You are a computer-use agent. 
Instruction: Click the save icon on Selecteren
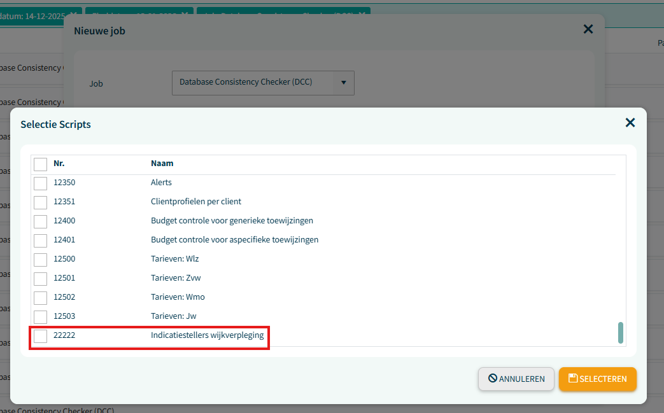573,379
